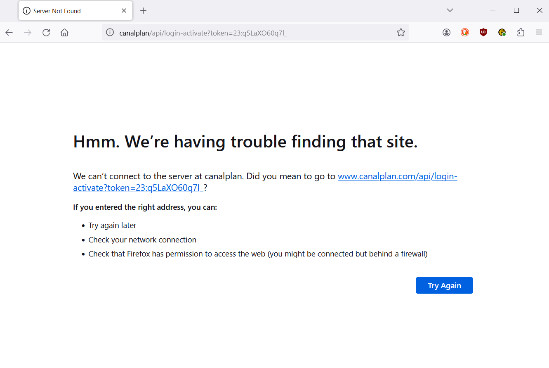Expand the list all tabs chevron
This screenshot has width=549, height=368.
[450, 10]
